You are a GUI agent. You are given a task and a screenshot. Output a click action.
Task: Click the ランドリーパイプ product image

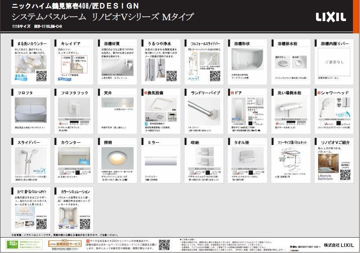(204, 110)
